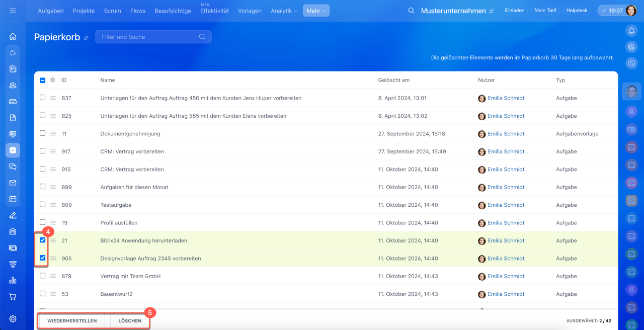
Task: Click the home icon in the left sidebar
Action: (13, 36)
